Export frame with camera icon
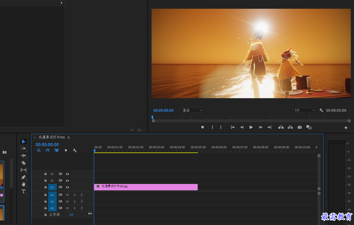Image resolution: width=354 pixels, height=225 pixels. click(300, 127)
